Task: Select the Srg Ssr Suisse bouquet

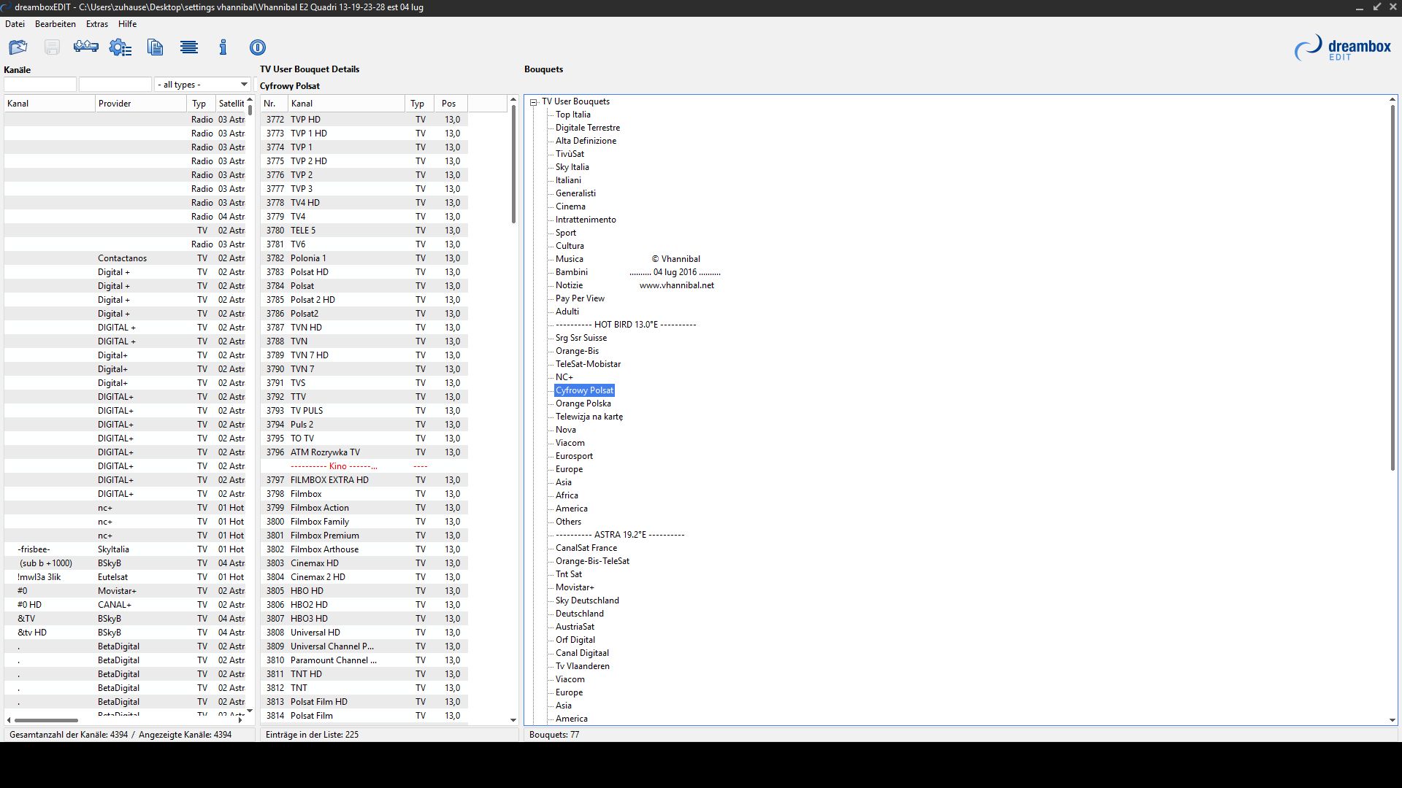Action: (581, 338)
